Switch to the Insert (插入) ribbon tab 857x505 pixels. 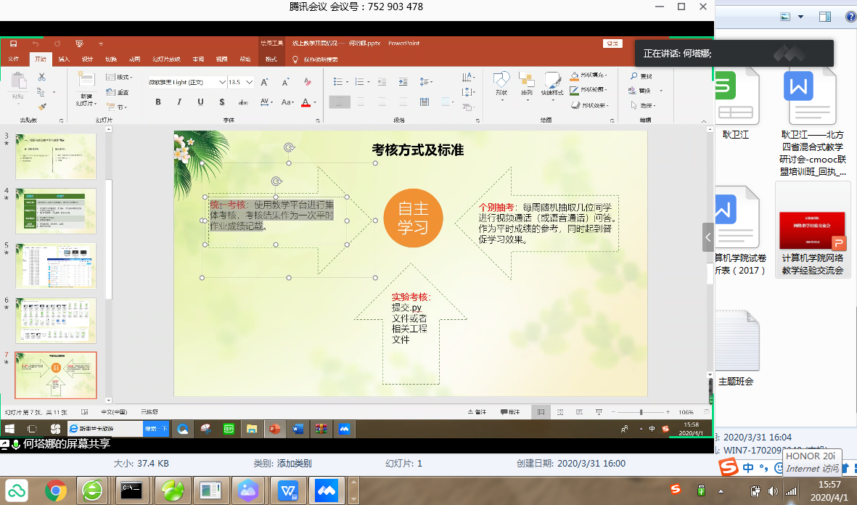(65, 59)
